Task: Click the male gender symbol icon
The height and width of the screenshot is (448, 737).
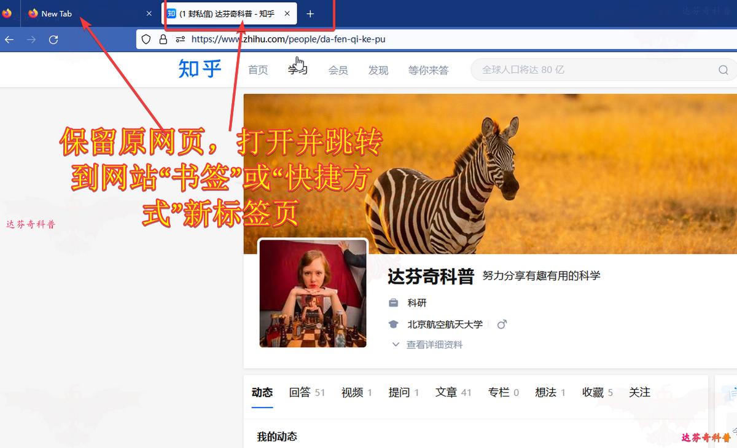Action: tap(502, 324)
